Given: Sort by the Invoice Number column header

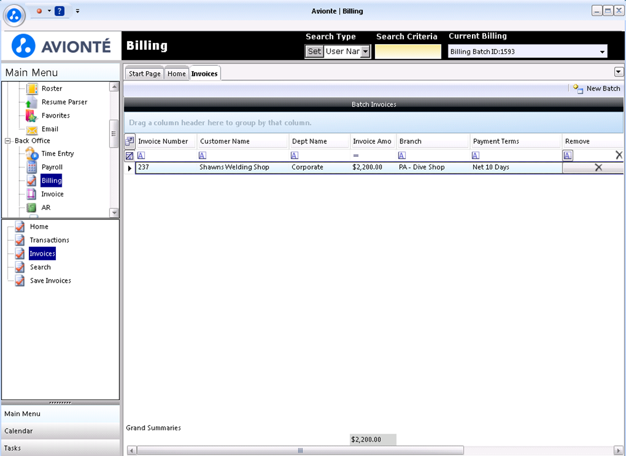Looking at the screenshot, I should click(x=166, y=141).
